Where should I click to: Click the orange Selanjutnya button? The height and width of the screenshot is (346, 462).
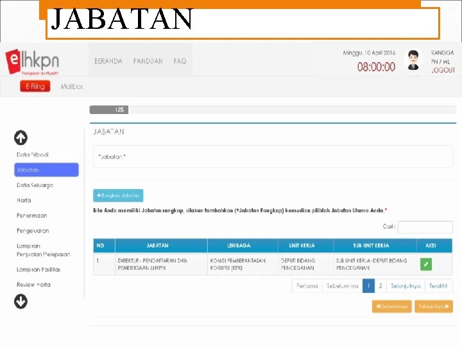click(x=434, y=306)
